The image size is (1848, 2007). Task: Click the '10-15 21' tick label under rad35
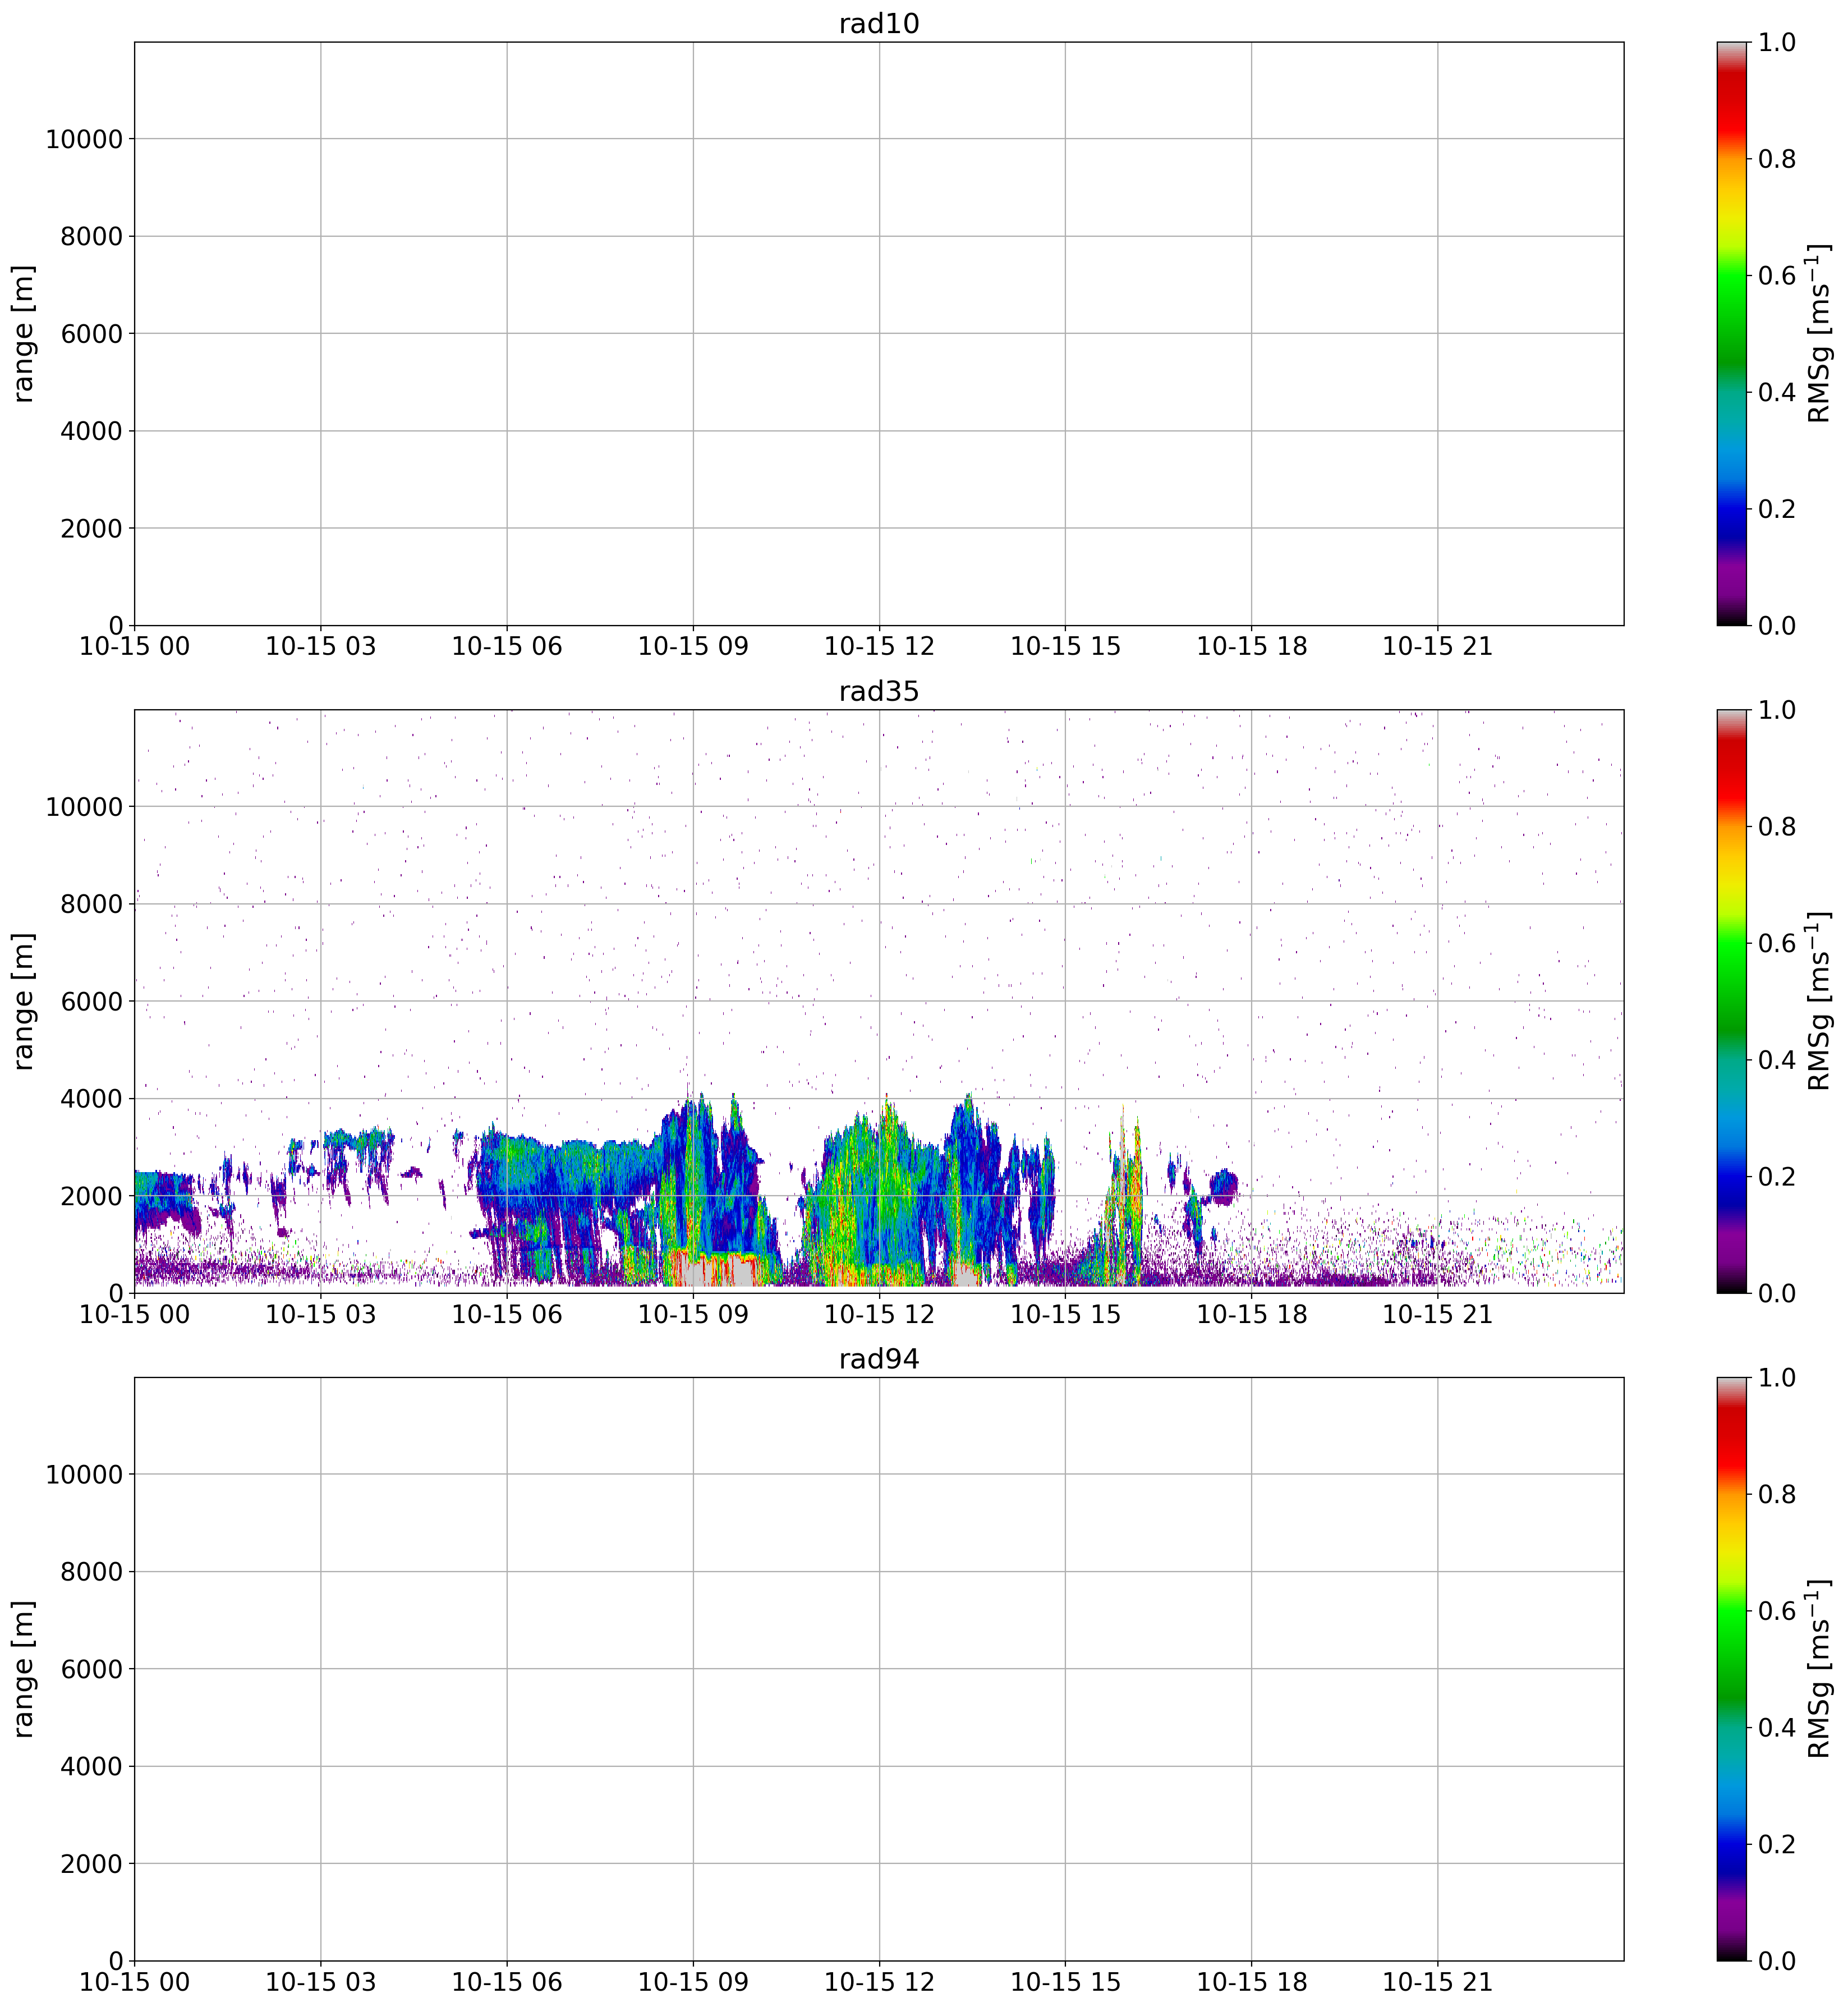pyautogui.click(x=1437, y=1315)
